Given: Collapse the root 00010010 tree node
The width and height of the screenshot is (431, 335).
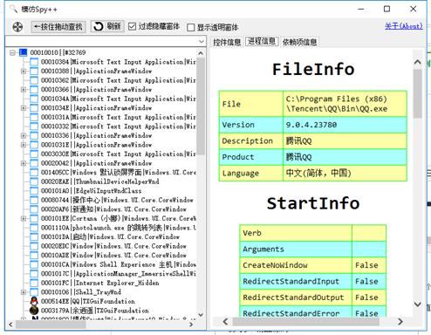Looking at the screenshot, I should (12, 52).
